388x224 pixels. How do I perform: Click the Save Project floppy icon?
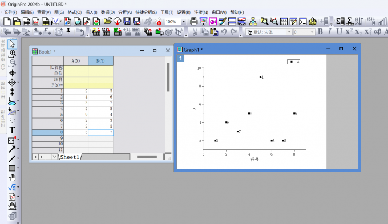[x=127, y=22]
